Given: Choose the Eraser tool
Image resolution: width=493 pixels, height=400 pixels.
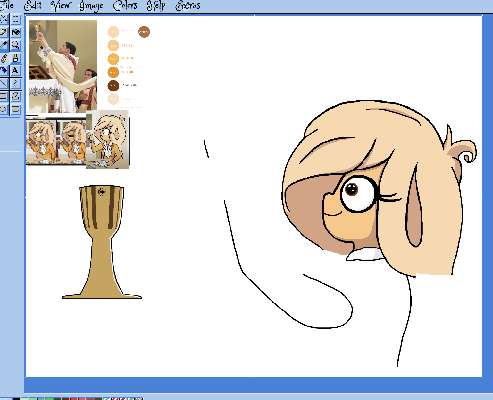Looking at the screenshot, I should (4, 32).
